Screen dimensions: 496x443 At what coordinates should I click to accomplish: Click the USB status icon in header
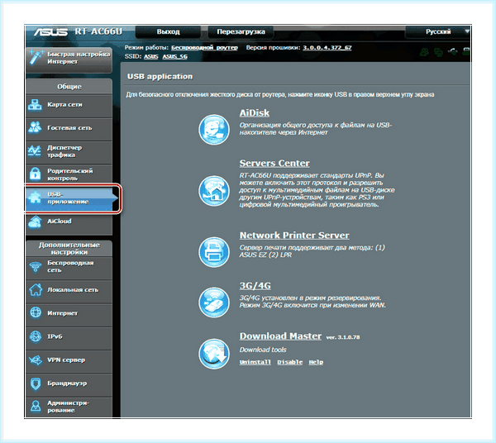click(x=452, y=51)
